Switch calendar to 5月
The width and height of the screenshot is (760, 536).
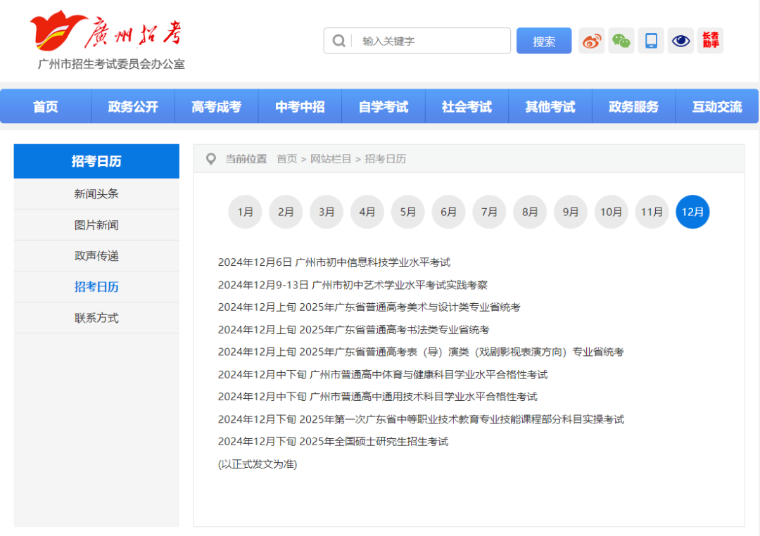pos(408,212)
